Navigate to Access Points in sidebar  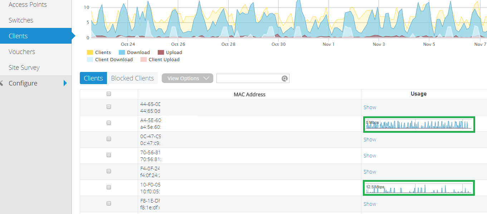28,4
